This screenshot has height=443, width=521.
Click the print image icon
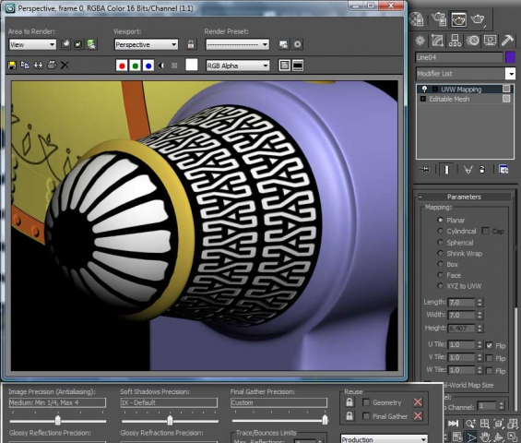pos(52,65)
